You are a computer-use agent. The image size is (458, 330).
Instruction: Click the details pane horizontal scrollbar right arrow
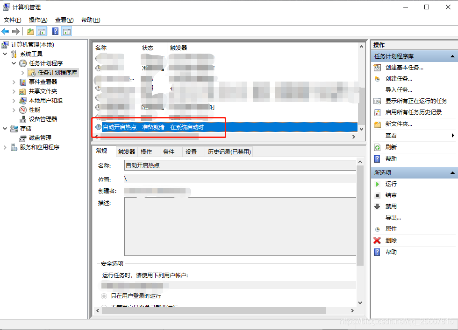(352, 311)
